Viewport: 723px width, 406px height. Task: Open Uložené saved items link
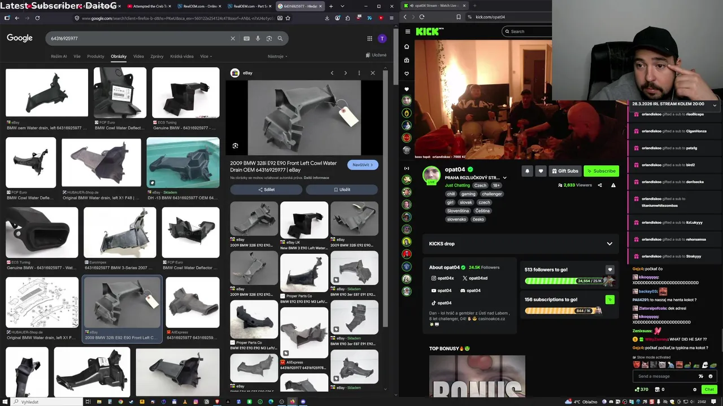(x=376, y=55)
